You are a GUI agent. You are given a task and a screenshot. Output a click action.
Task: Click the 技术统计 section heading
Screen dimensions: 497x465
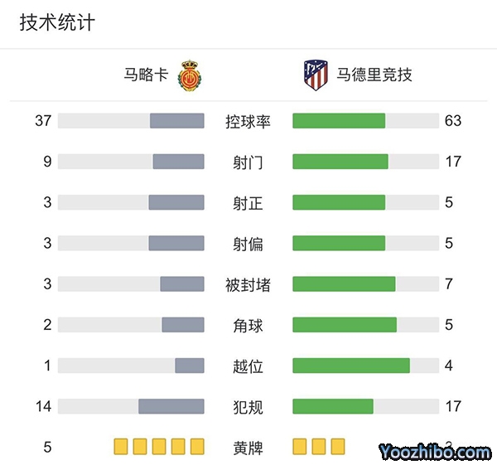[57, 22]
